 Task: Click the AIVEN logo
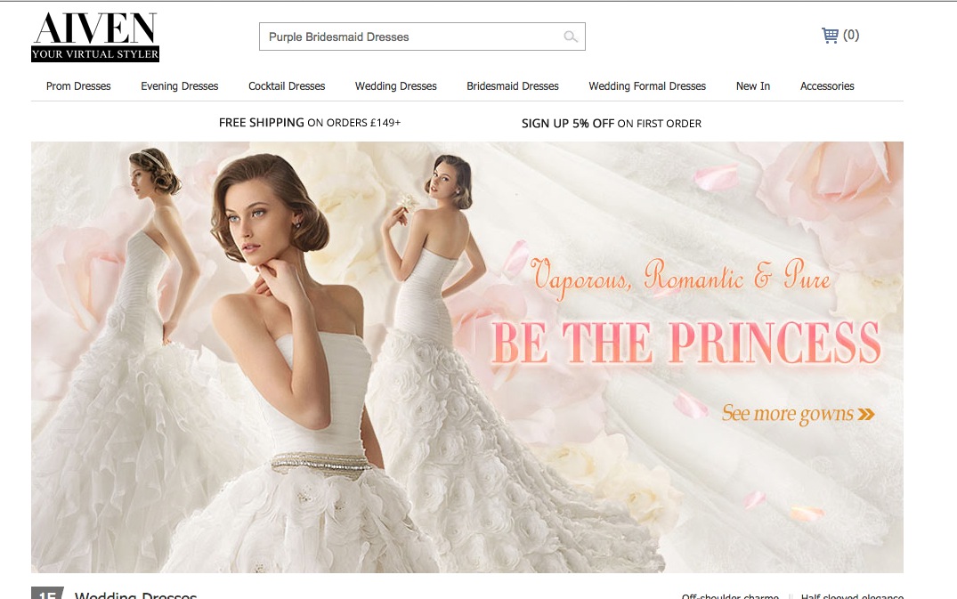tap(94, 37)
